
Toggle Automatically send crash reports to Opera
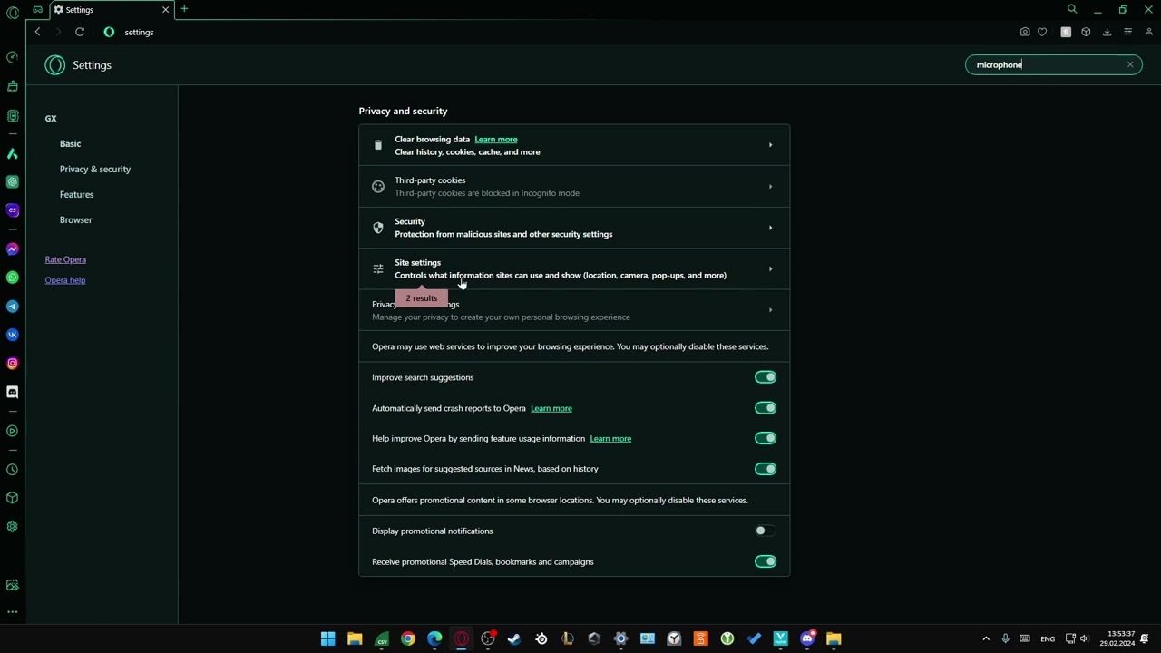[766, 408]
